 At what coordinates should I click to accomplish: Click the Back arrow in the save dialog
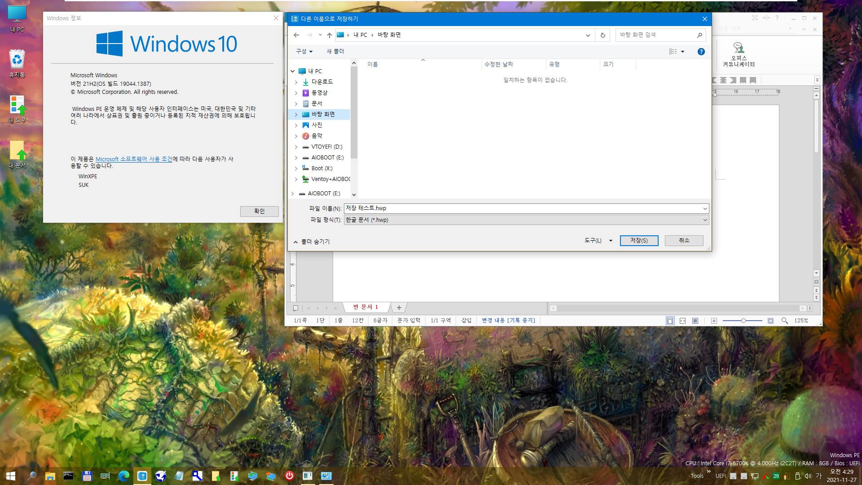click(296, 35)
